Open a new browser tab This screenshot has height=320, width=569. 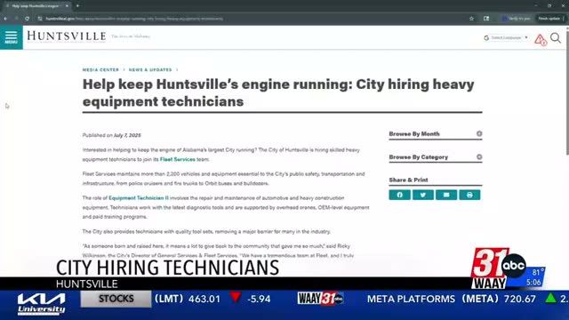tap(77, 6)
